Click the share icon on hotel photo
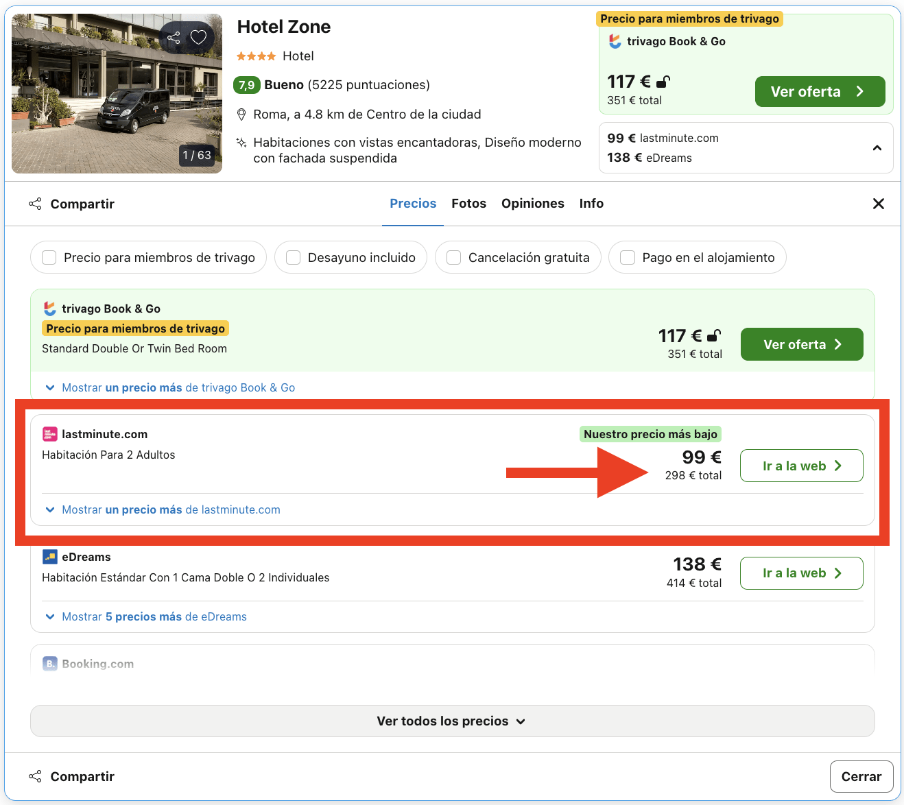Screen dimensions: 904x805 coord(174,37)
